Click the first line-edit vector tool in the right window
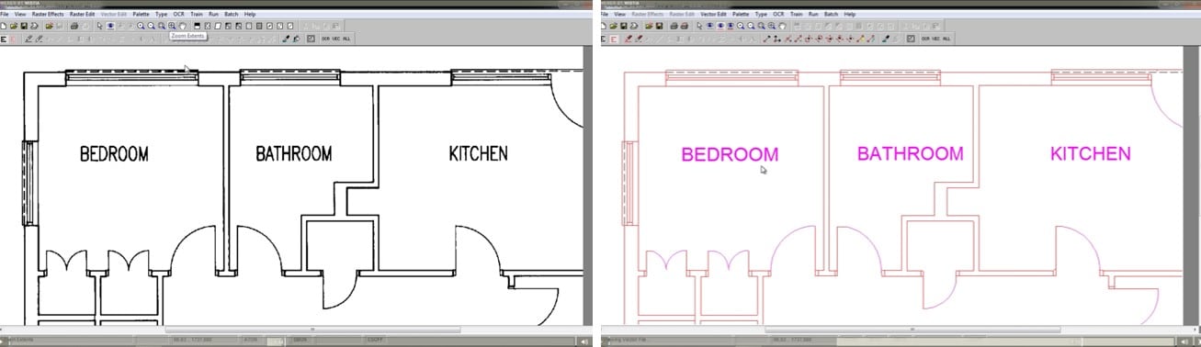This screenshot has height=347, width=1201. point(766,39)
